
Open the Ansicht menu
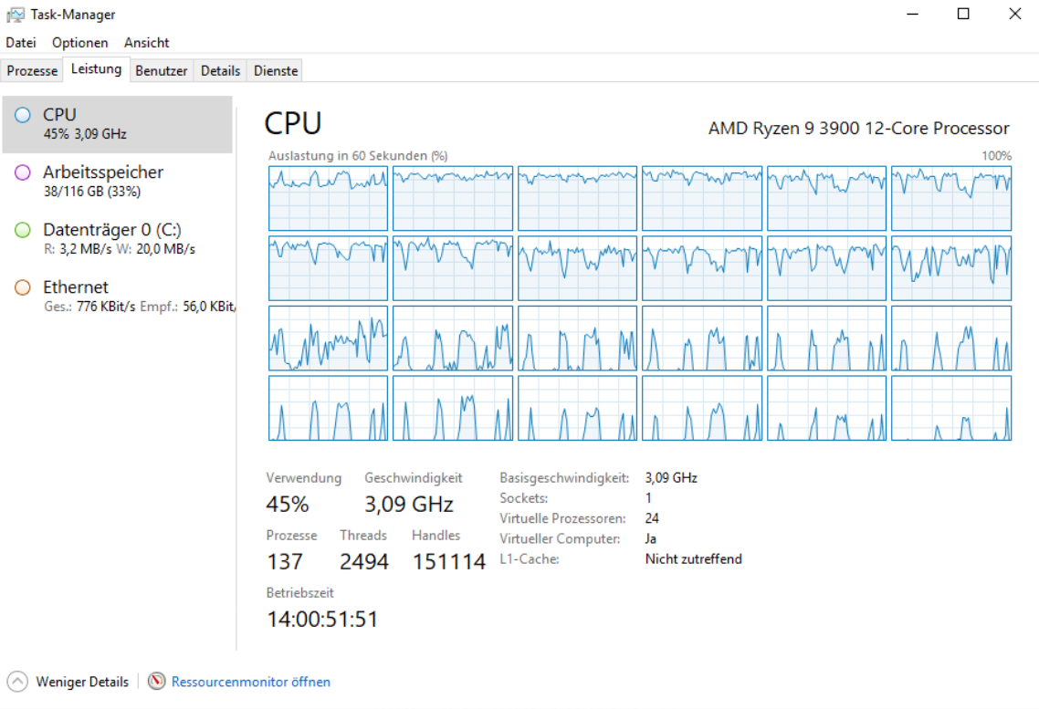(x=146, y=42)
